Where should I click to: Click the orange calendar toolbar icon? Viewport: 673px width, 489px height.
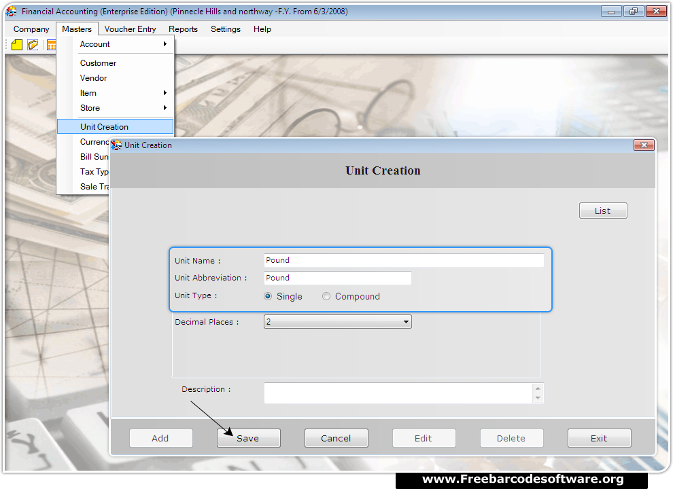click(x=52, y=45)
